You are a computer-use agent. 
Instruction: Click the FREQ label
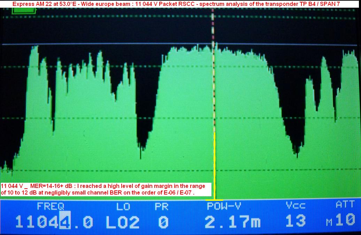pyautogui.click(x=51, y=206)
